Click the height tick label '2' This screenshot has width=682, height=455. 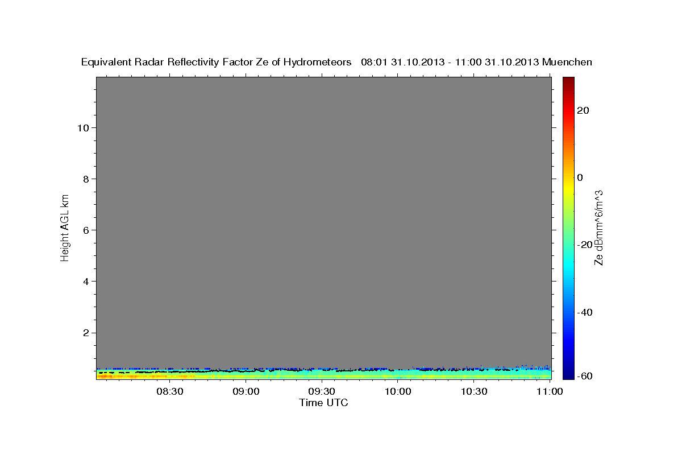[x=85, y=332]
